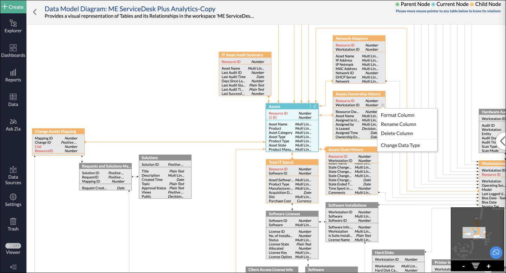Viewport: 506px width, 273px height.
Task: Select the Hard Disks table header
Action: tap(398, 253)
